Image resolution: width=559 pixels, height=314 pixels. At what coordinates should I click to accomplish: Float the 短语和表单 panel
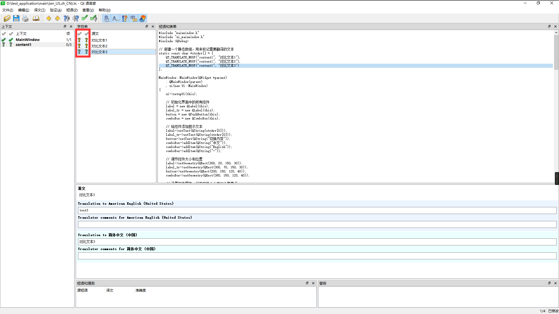tap(549, 26)
